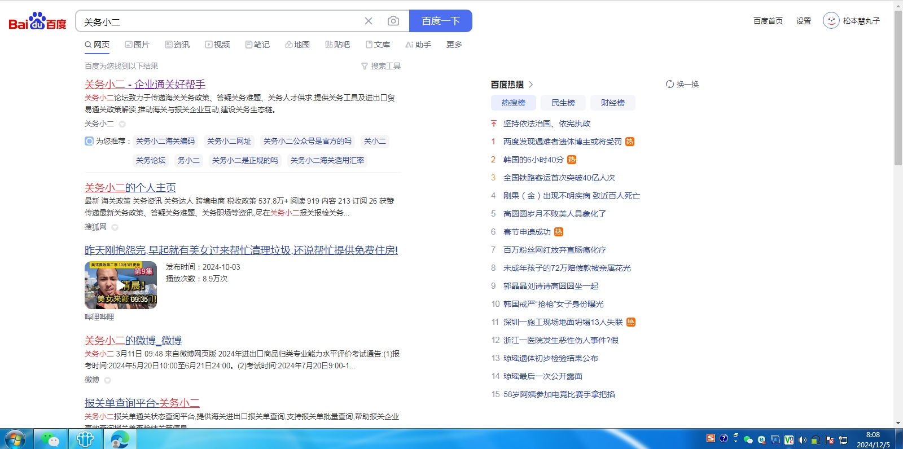Open result 关务小二的个人主页
The width and height of the screenshot is (903, 449).
coord(130,187)
